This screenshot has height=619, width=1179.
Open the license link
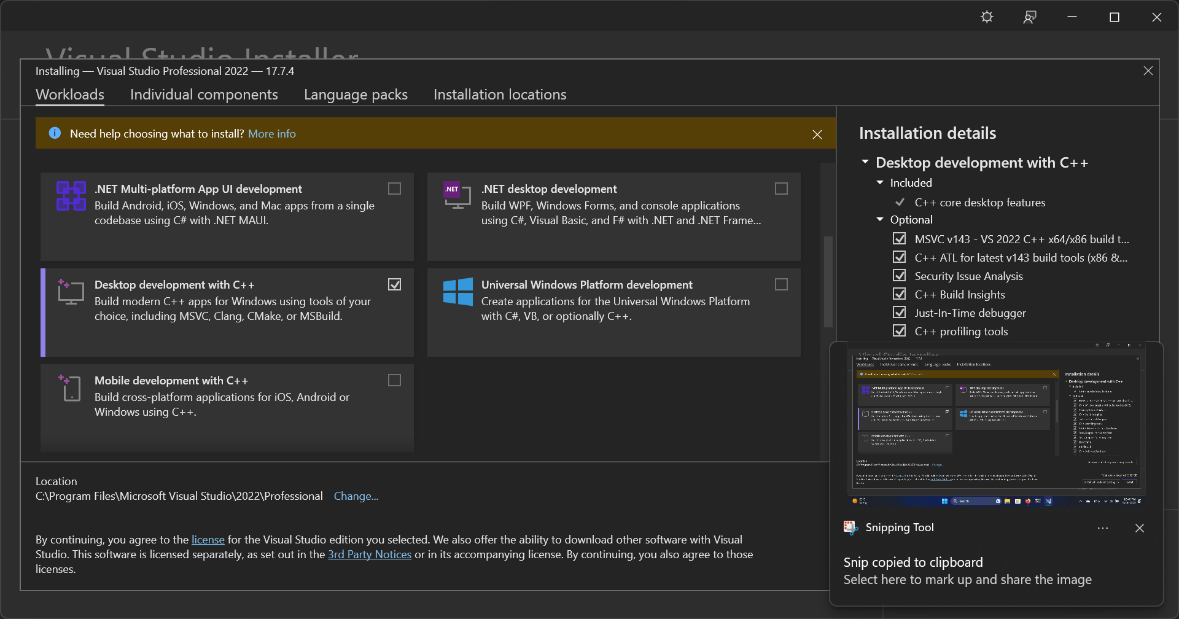[208, 540]
